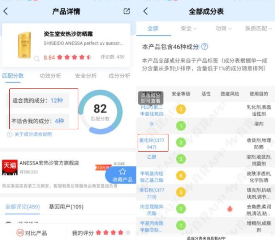Viewport: 275px width, 240px height.
Task: Switch to the 功效分析 tab
Action: click(x=50, y=76)
